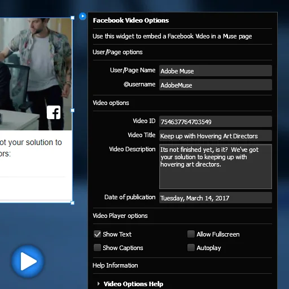Click the top-right selection handle of widget

pyautogui.click(x=72, y=17)
